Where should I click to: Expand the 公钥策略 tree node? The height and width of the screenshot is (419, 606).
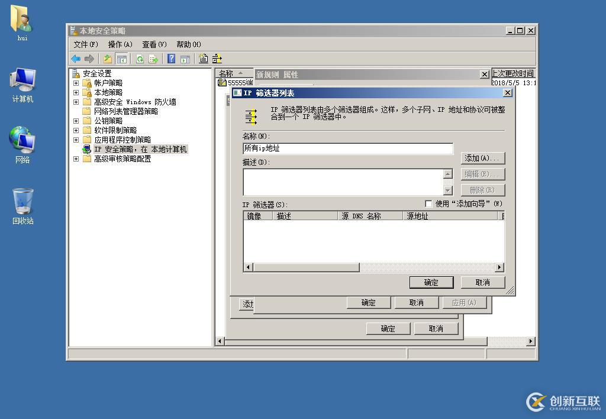(76, 121)
